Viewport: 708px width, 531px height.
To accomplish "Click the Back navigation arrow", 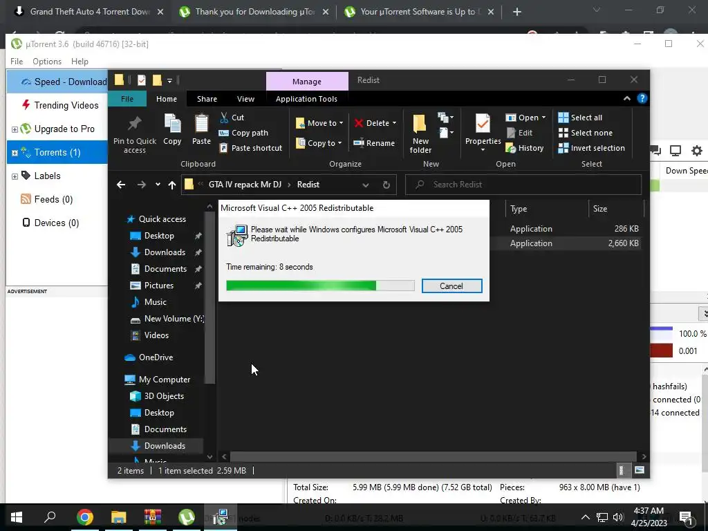I will [x=121, y=185].
